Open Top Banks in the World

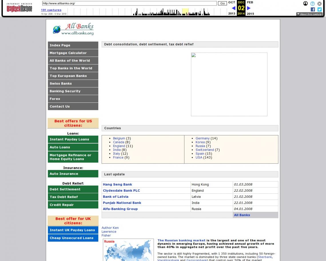point(73,68)
